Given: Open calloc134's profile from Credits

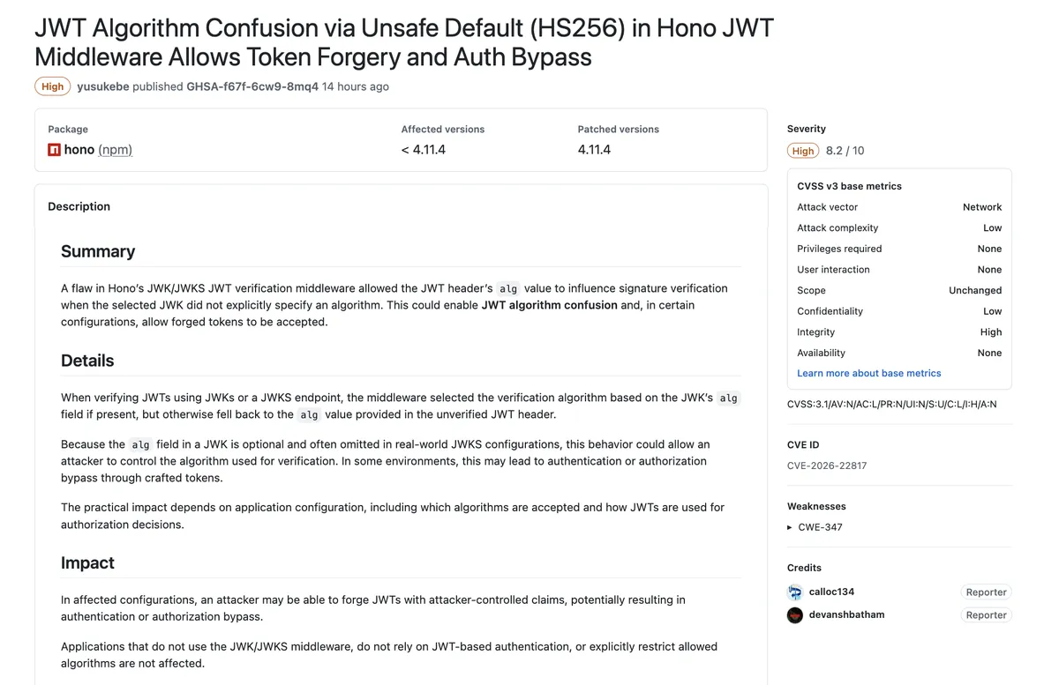Looking at the screenshot, I should 831,592.
